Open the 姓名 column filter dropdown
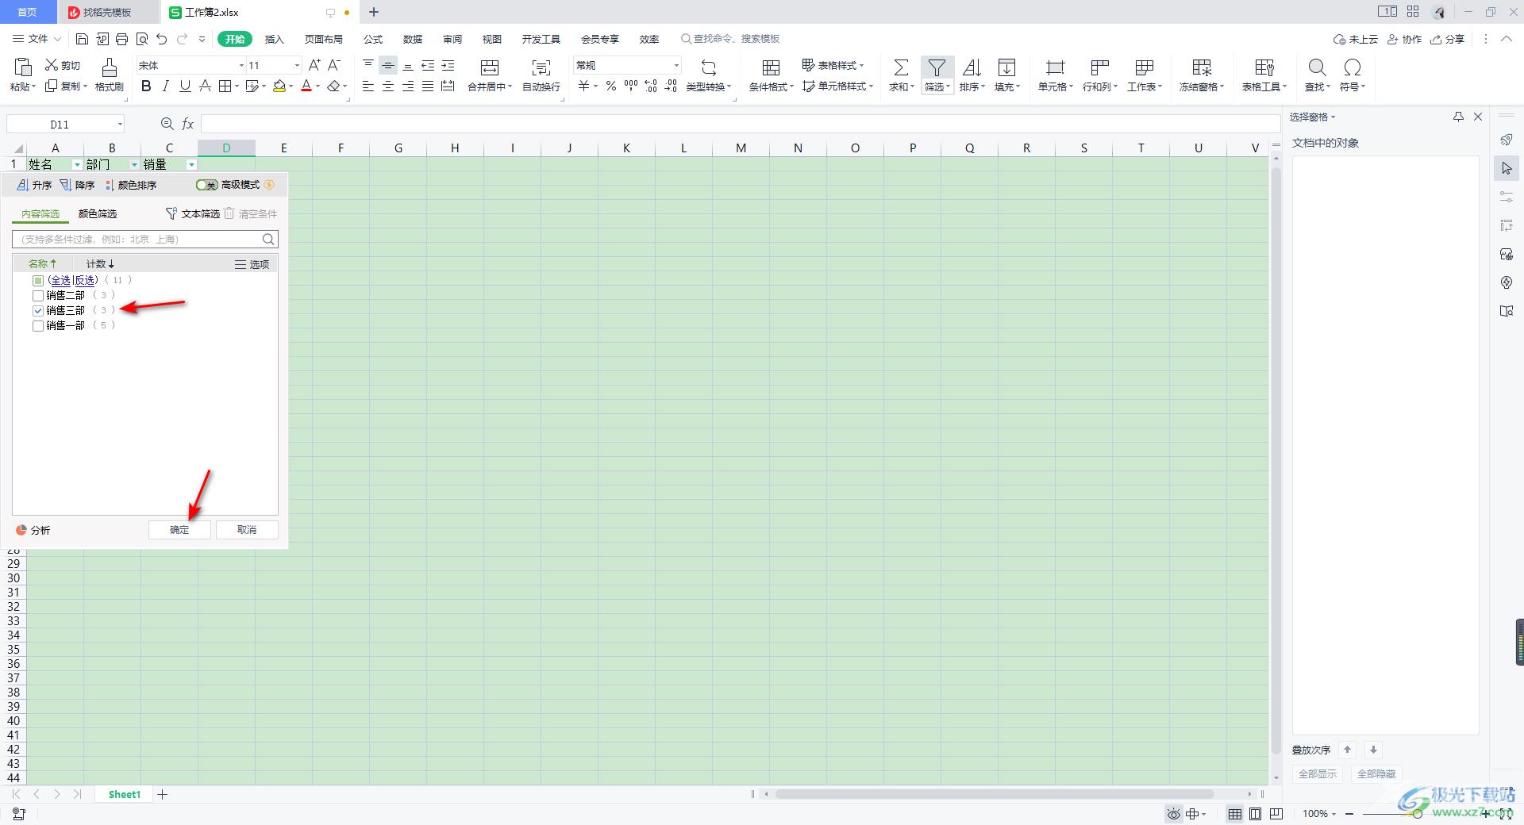The width and height of the screenshot is (1524, 825). 77,164
